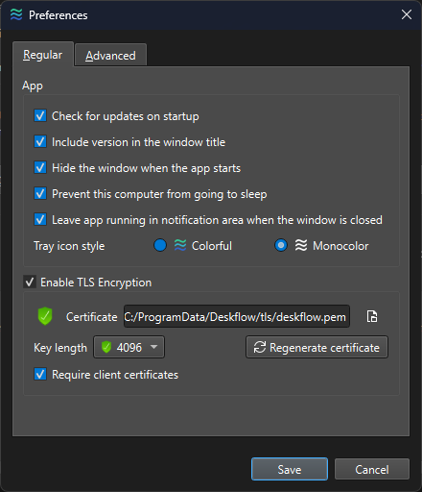Open the Key length dropdown
This screenshot has width=422, height=492.
click(x=129, y=347)
